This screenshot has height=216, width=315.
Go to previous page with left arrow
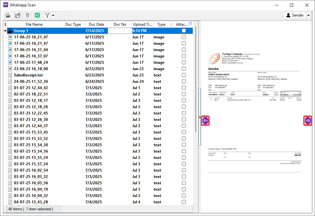[205, 121]
